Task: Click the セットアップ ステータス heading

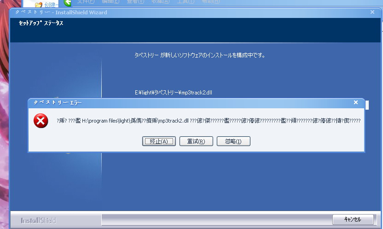Action: [x=41, y=23]
